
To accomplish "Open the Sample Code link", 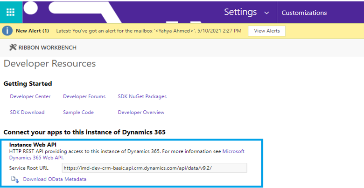I will point(78,112).
